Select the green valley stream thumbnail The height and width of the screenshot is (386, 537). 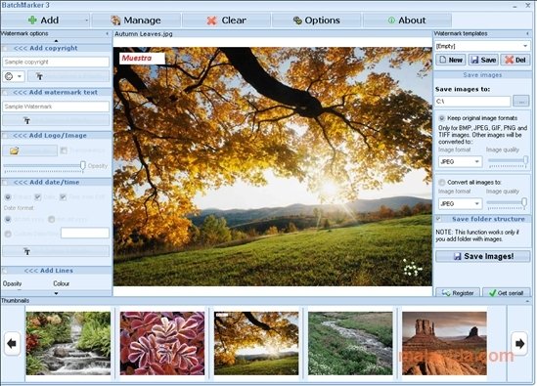click(350, 343)
